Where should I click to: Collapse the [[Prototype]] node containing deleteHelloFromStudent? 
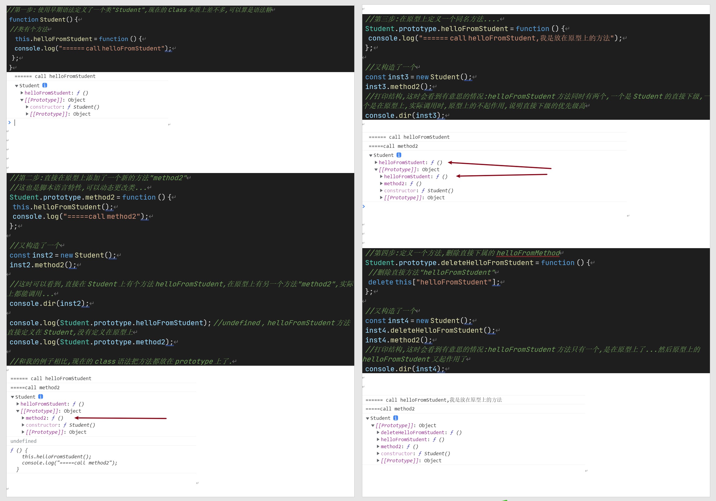[373, 426]
